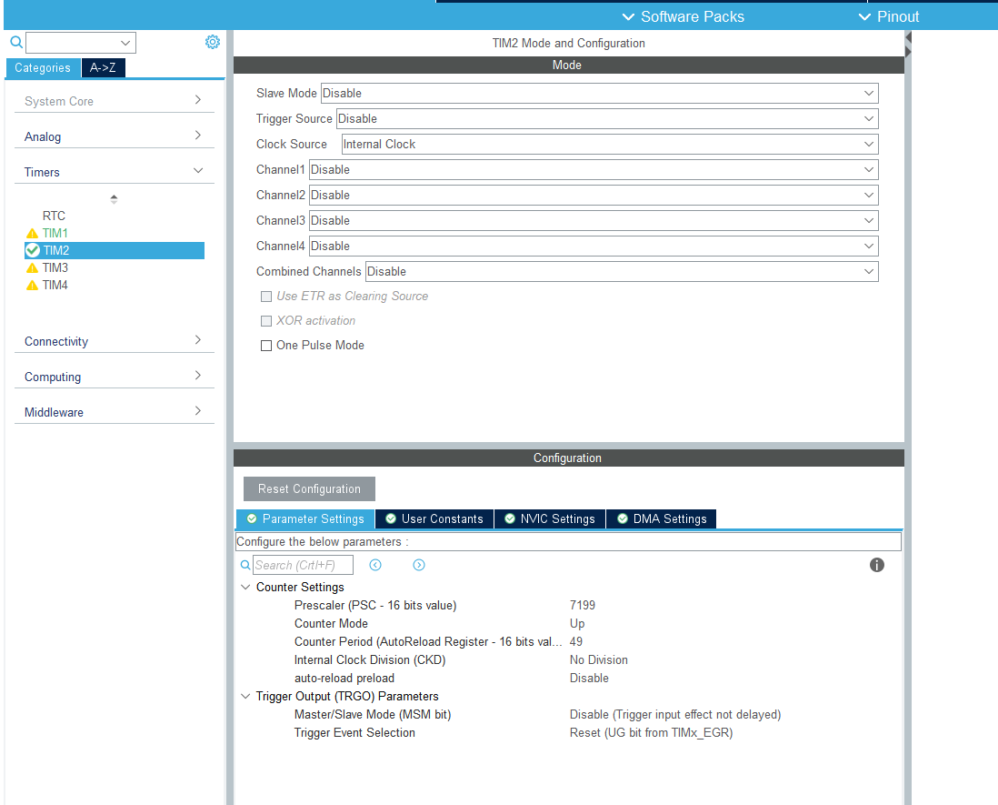
Task: Select the User Constants tab
Action: [x=434, y=519]
